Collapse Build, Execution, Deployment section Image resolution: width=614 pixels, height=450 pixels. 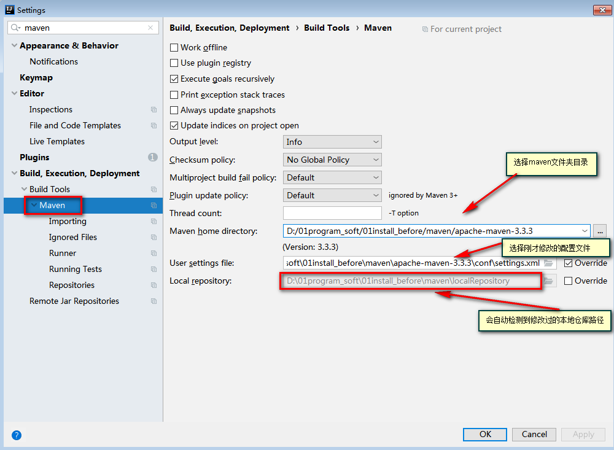click(15, 173)
